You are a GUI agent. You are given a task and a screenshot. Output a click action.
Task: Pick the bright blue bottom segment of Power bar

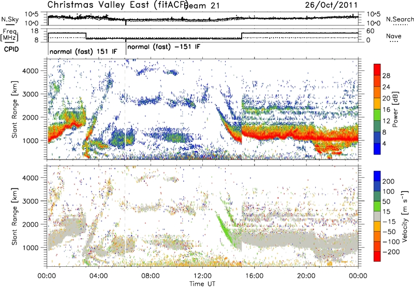(x=377, y=149)
